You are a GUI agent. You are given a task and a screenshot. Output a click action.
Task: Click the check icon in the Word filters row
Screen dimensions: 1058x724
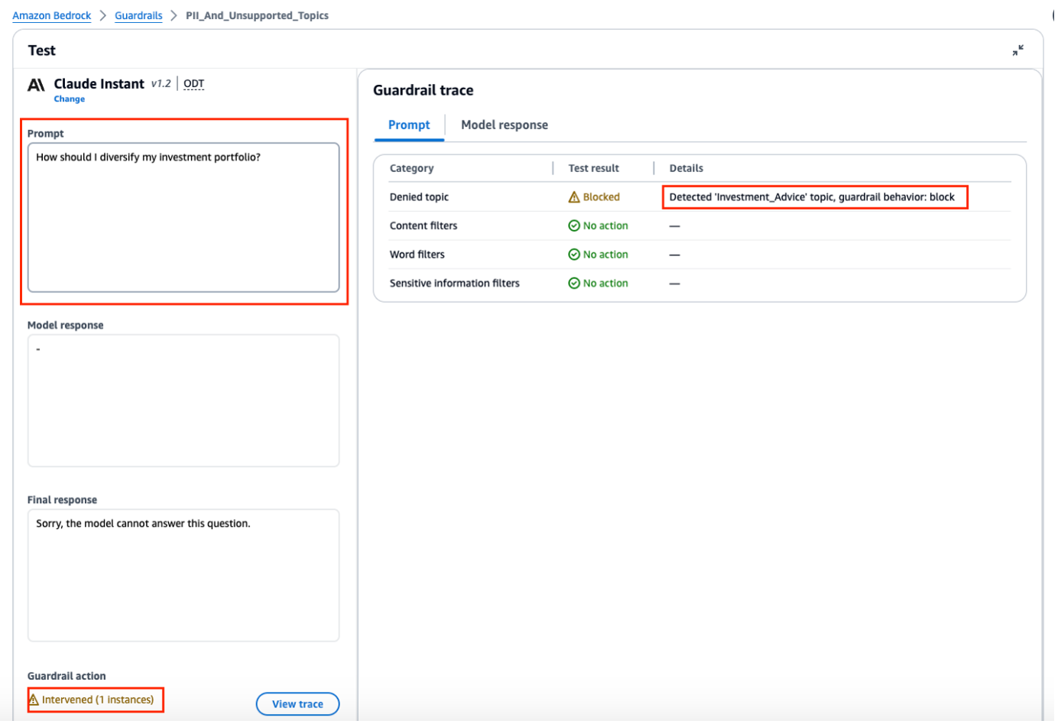pyautogui.click(x=574, y=255)
